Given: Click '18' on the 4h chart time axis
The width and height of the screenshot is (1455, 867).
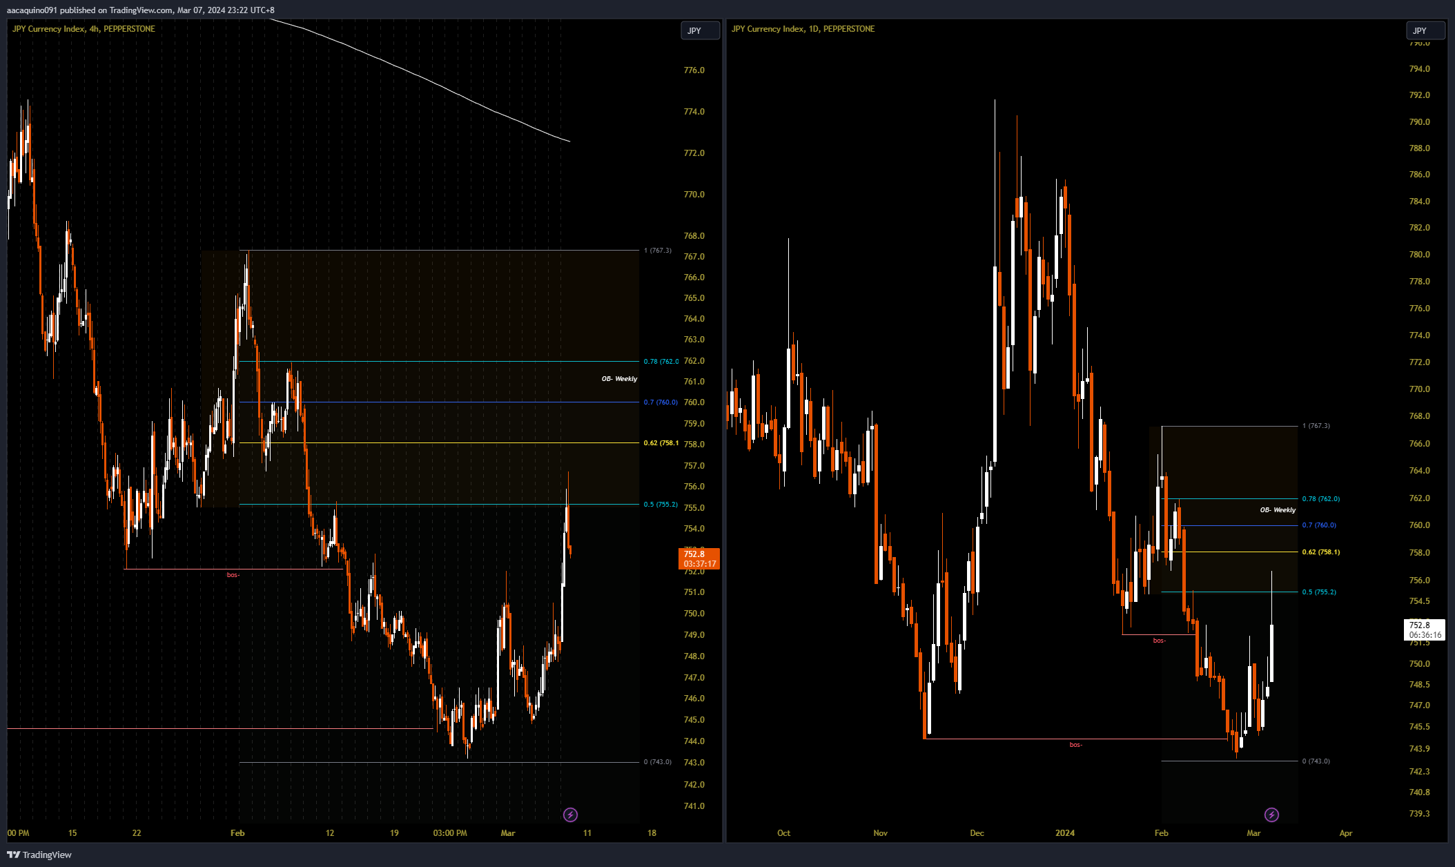Looking at the screenshot, I should point(652,833).
